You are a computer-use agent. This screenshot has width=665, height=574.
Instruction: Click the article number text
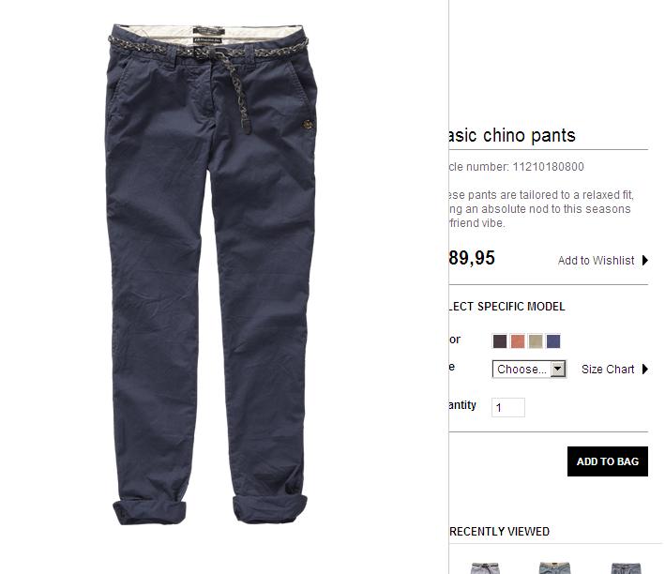[x=517, y=167]
